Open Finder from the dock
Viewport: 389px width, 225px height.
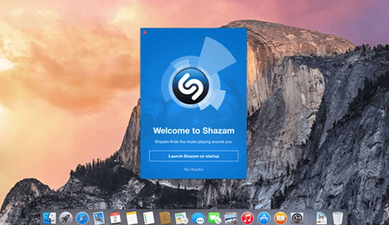click(49, 218)
